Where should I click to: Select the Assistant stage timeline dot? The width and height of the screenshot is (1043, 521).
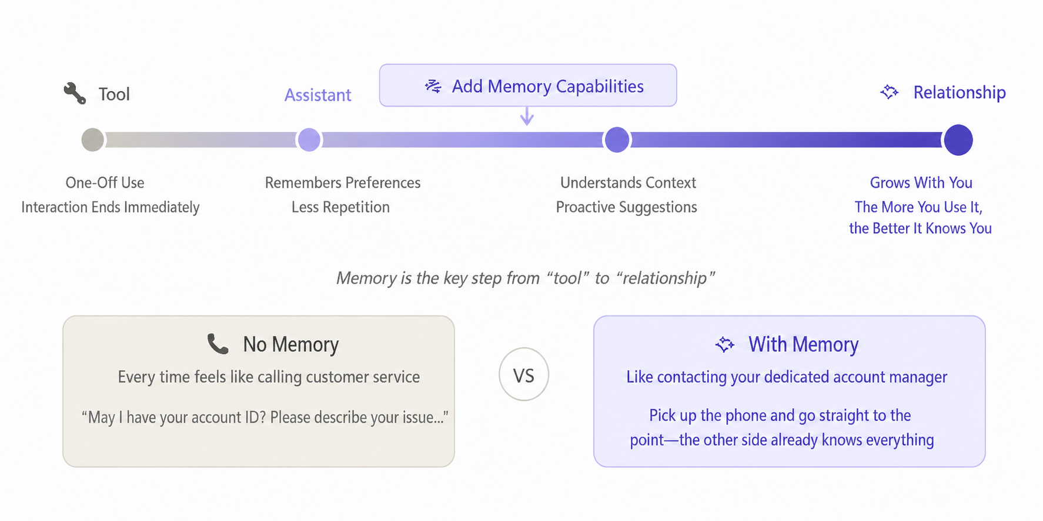click(x=309, y=140)
